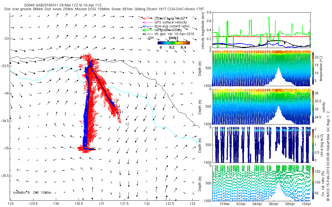Click the '31Mar' date tick label
The image size is (332, 207).
tap(225, 204)
